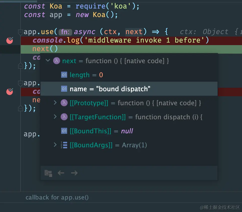Click 'callback for app.use()' breadcrumb
The width and height of the screenshot is (242, 212).
57,197
